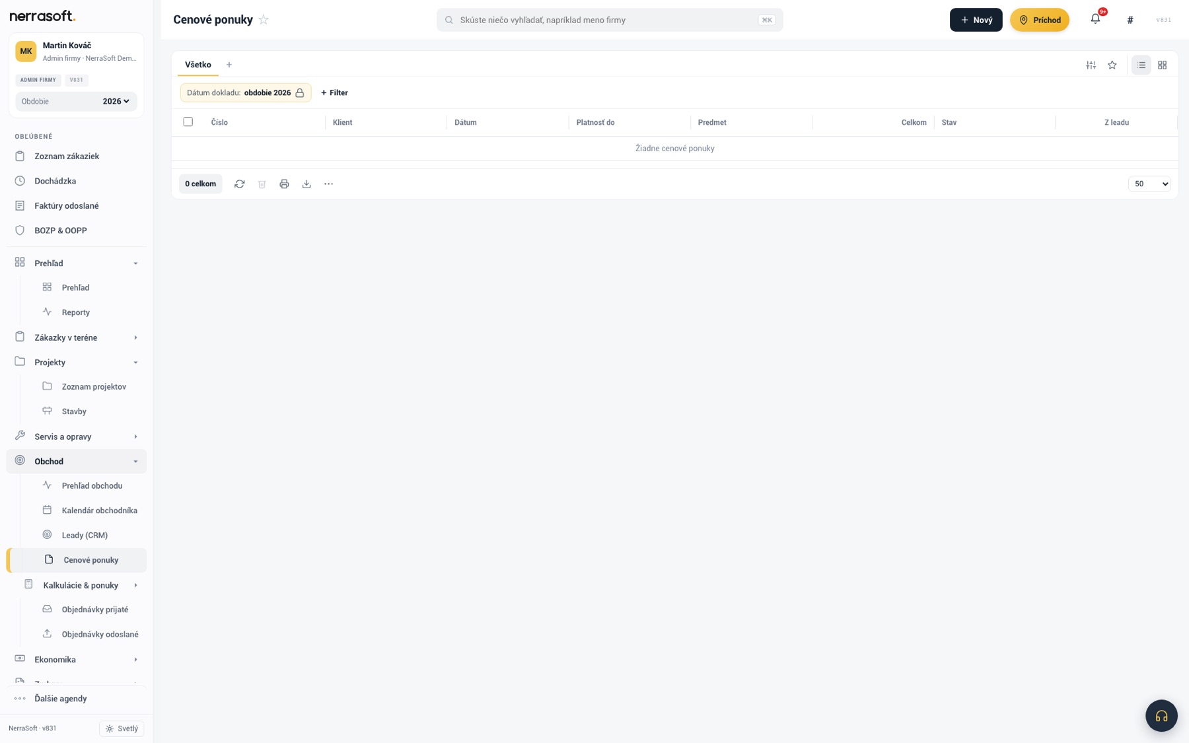Expand the Ekonomika section

coord(77,660)
